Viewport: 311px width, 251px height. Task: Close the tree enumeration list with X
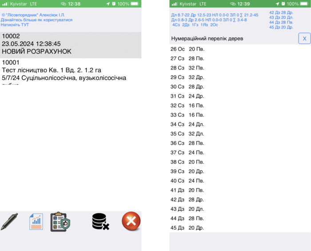304,39
